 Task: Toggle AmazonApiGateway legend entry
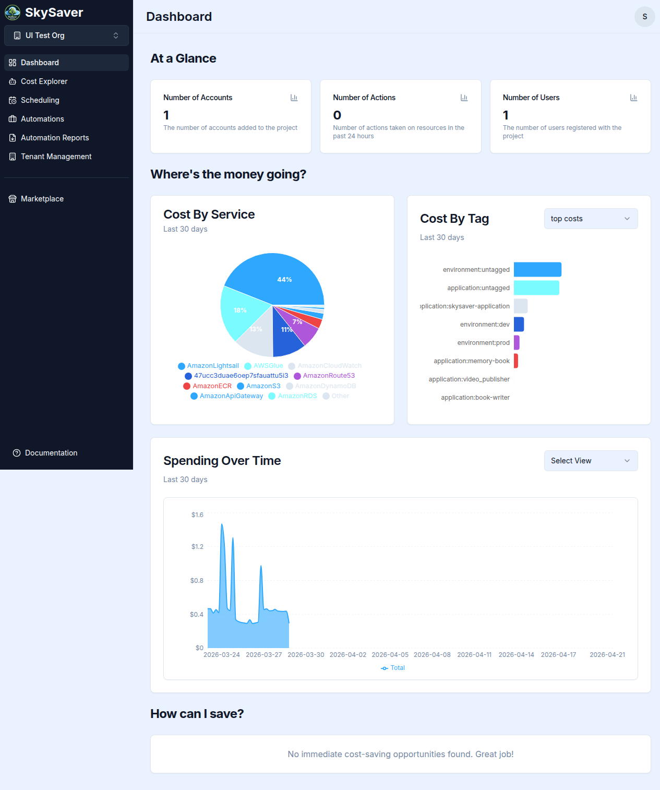point(227,396)
